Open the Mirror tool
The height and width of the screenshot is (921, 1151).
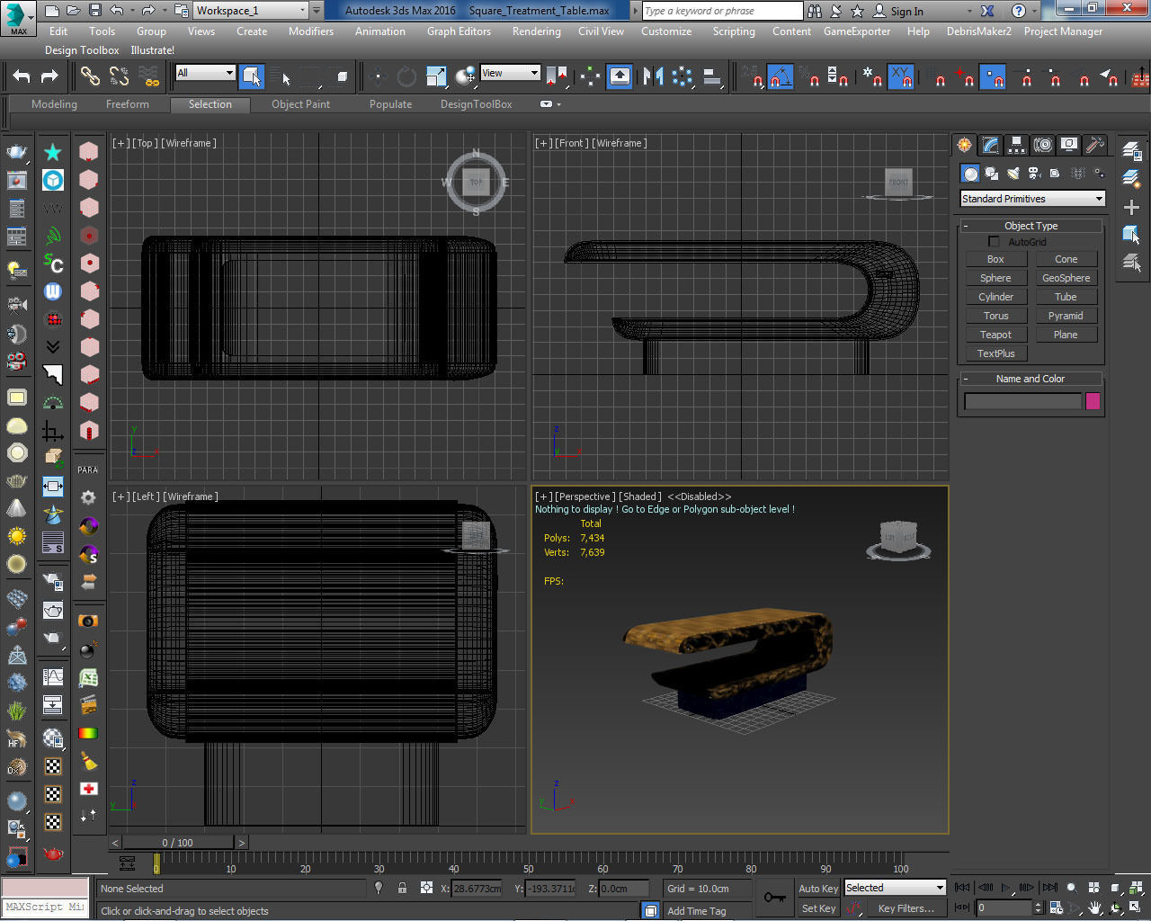(654, 77)
